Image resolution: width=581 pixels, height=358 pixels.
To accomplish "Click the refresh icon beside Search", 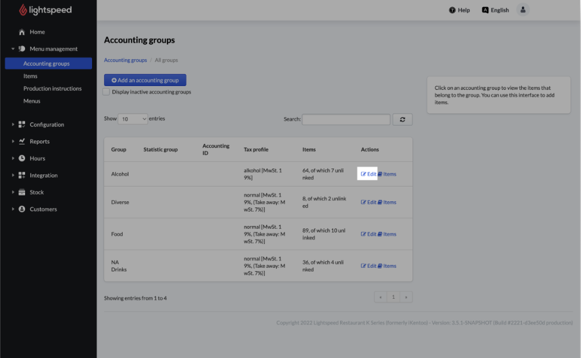I will click(x=402, y=120).
